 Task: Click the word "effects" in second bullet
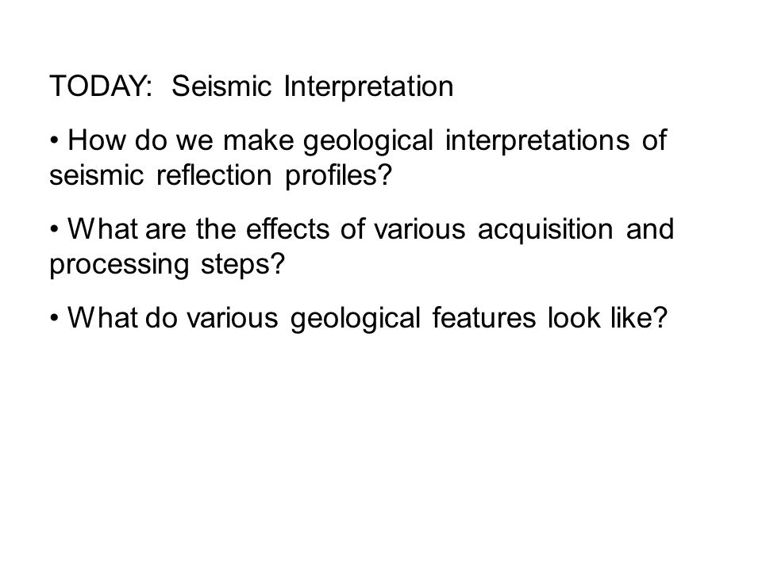pos(287,228)
